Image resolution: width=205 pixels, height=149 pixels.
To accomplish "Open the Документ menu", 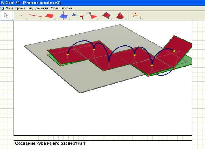I will (42, 8).
